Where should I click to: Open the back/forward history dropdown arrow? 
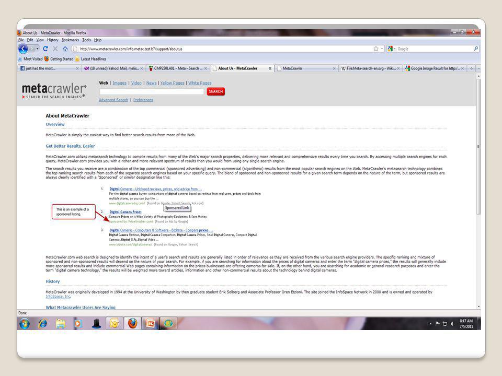pyautogui.click(x=38, y=49)
